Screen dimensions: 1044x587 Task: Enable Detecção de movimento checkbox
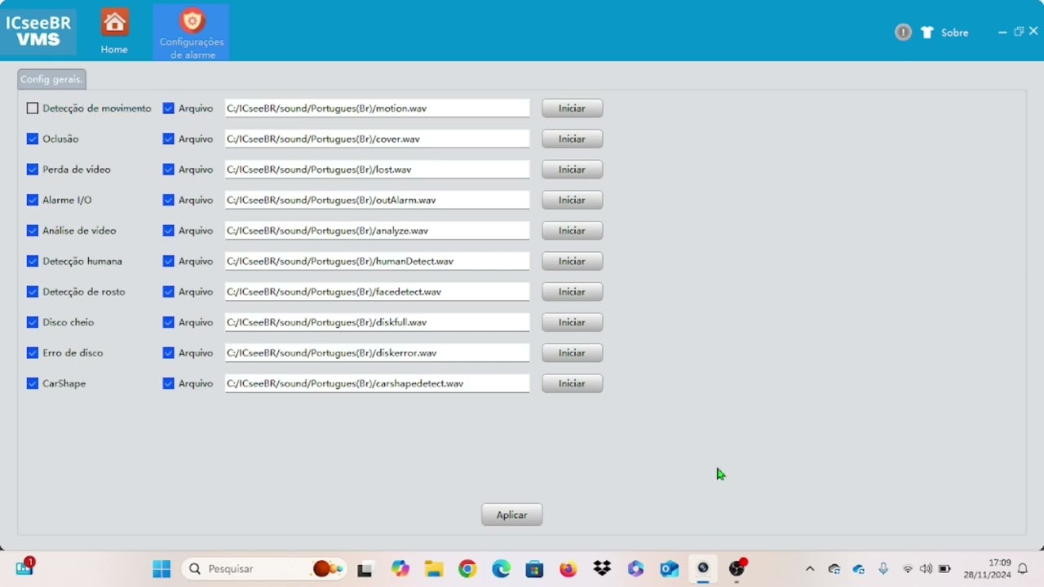(33, 108)
